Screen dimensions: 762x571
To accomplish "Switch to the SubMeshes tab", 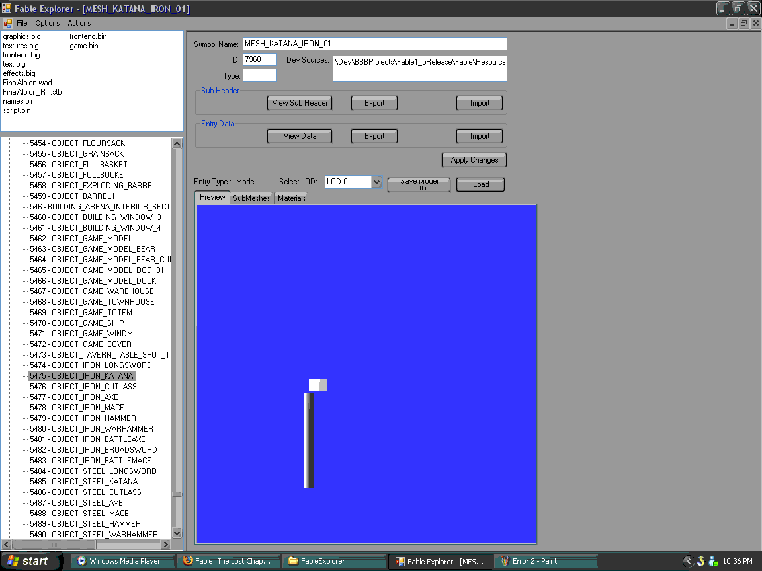I will pyautogui.click(x=251, y=198).
